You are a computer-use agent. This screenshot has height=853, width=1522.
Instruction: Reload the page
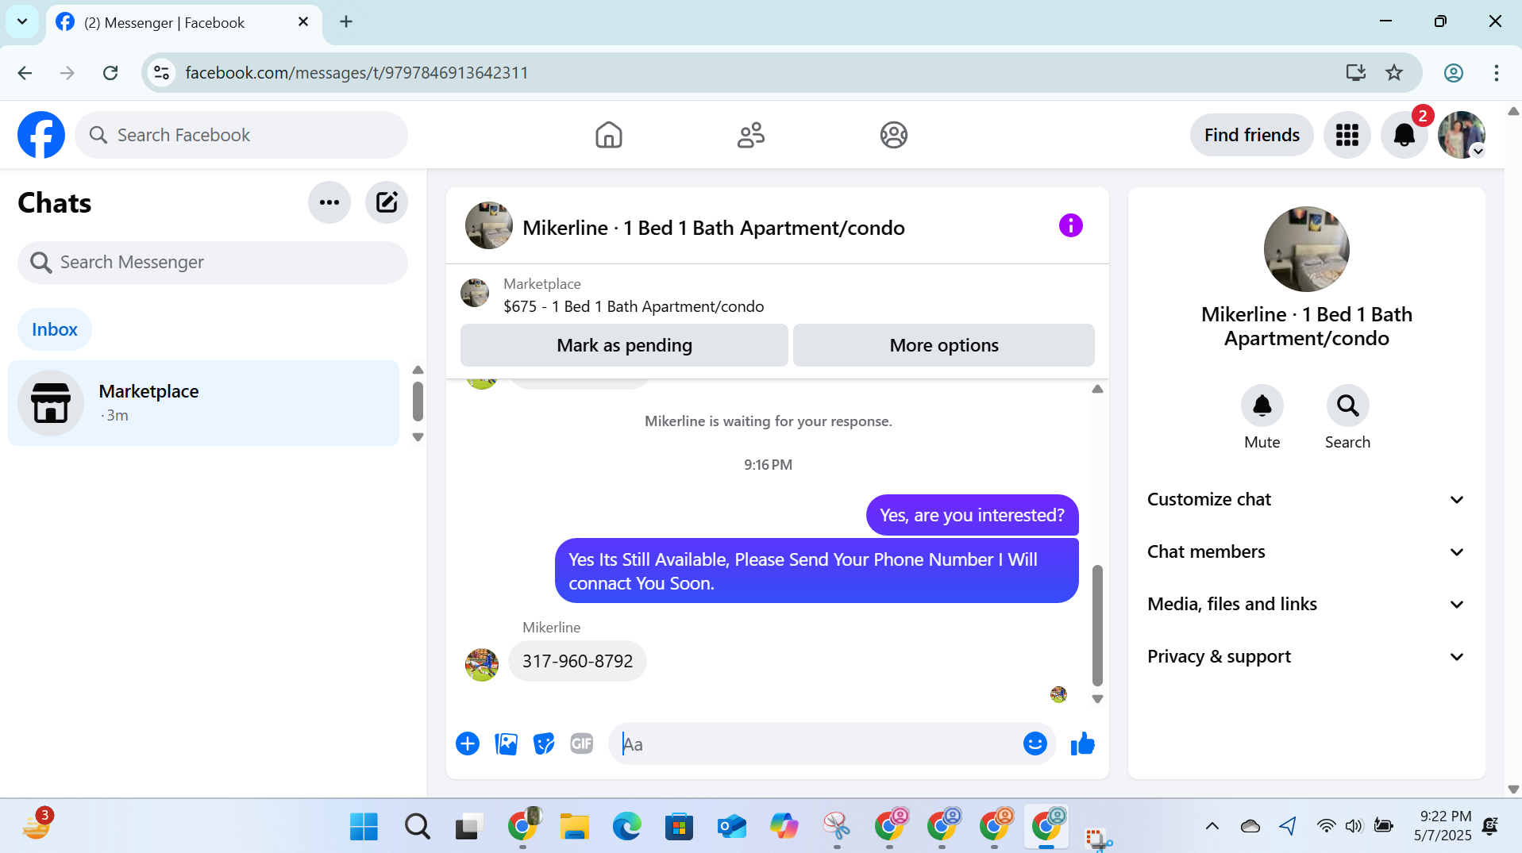tap(110, 73)
